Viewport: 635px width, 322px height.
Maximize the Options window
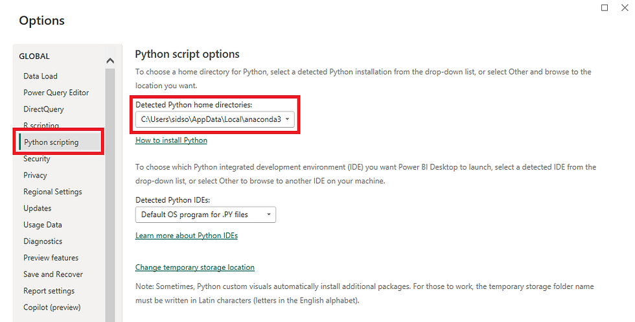604,8
